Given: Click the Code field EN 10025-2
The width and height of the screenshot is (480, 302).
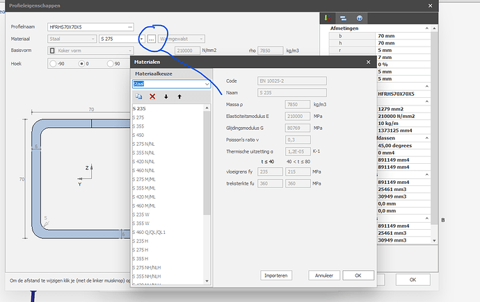Looking at the screenshot, I should click(x=292, y=81).
